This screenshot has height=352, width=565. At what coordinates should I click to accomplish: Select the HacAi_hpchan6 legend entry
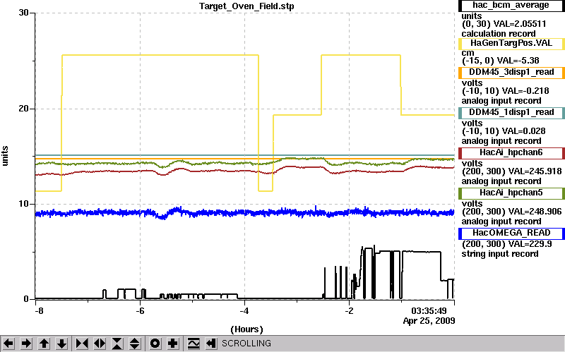[x=511, y=153]
